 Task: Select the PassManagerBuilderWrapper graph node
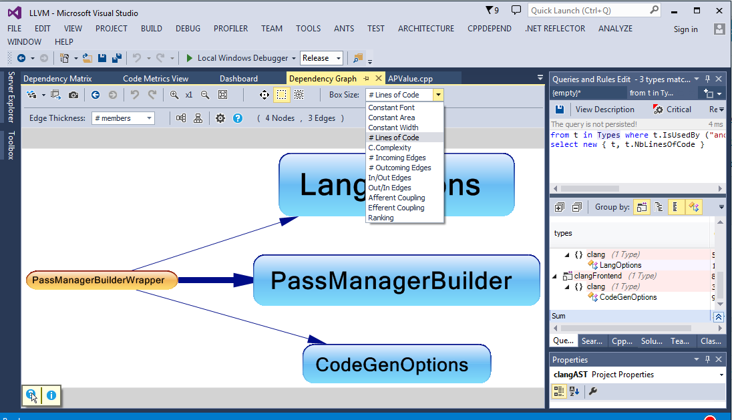[x=102, y=280]
